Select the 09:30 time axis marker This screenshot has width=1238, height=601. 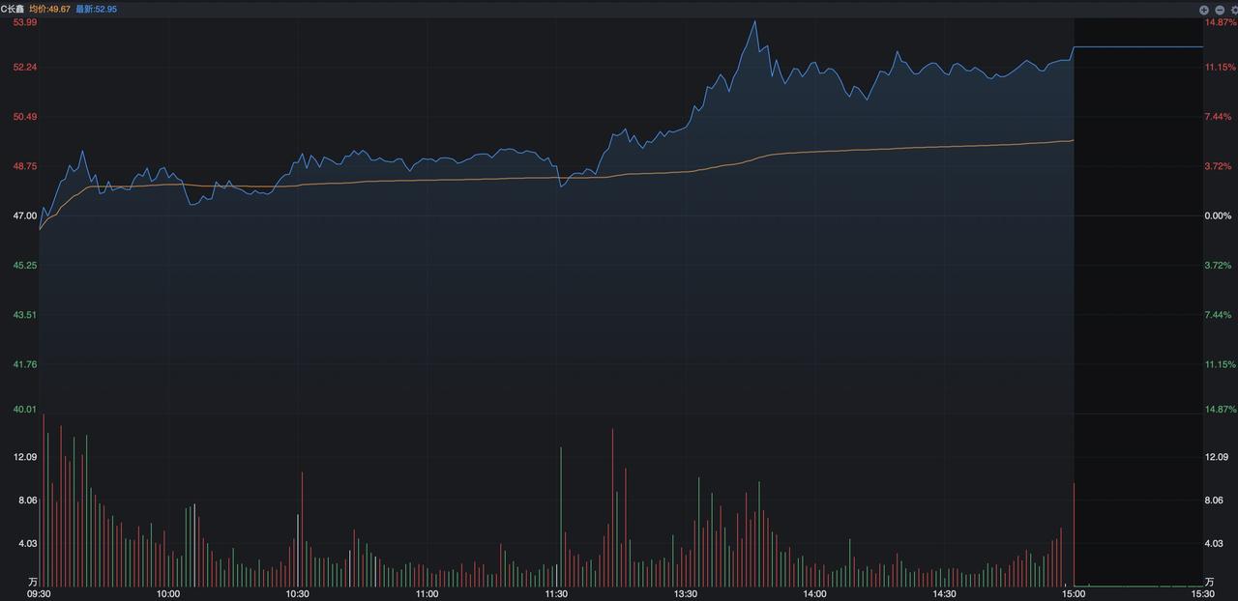(x=39, y=594)
